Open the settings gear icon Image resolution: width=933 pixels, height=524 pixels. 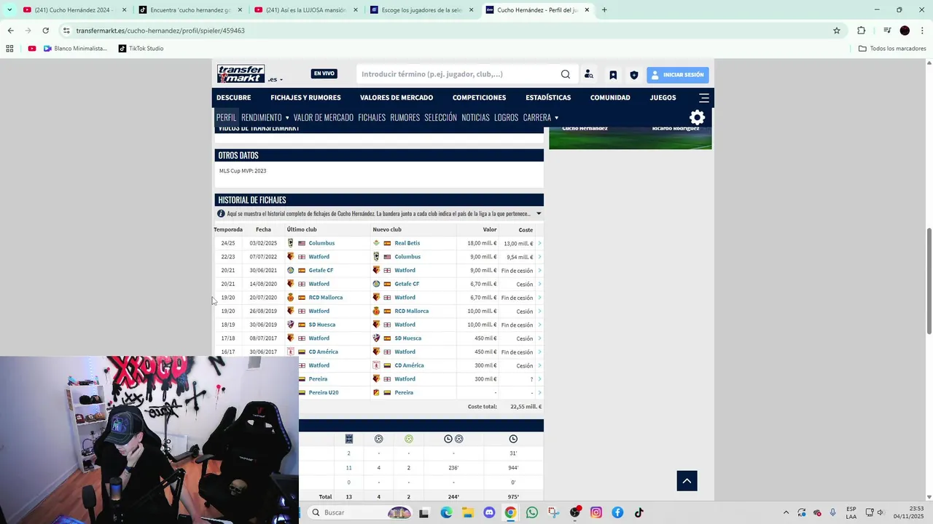click(698, 117)
